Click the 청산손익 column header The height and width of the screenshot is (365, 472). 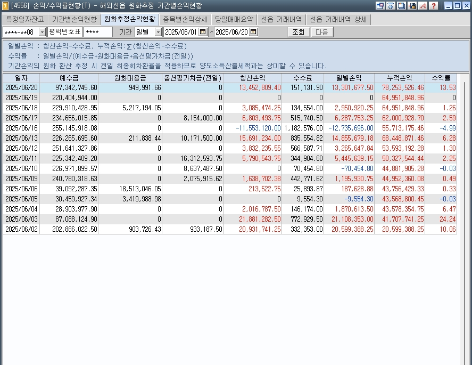point(253,78)
